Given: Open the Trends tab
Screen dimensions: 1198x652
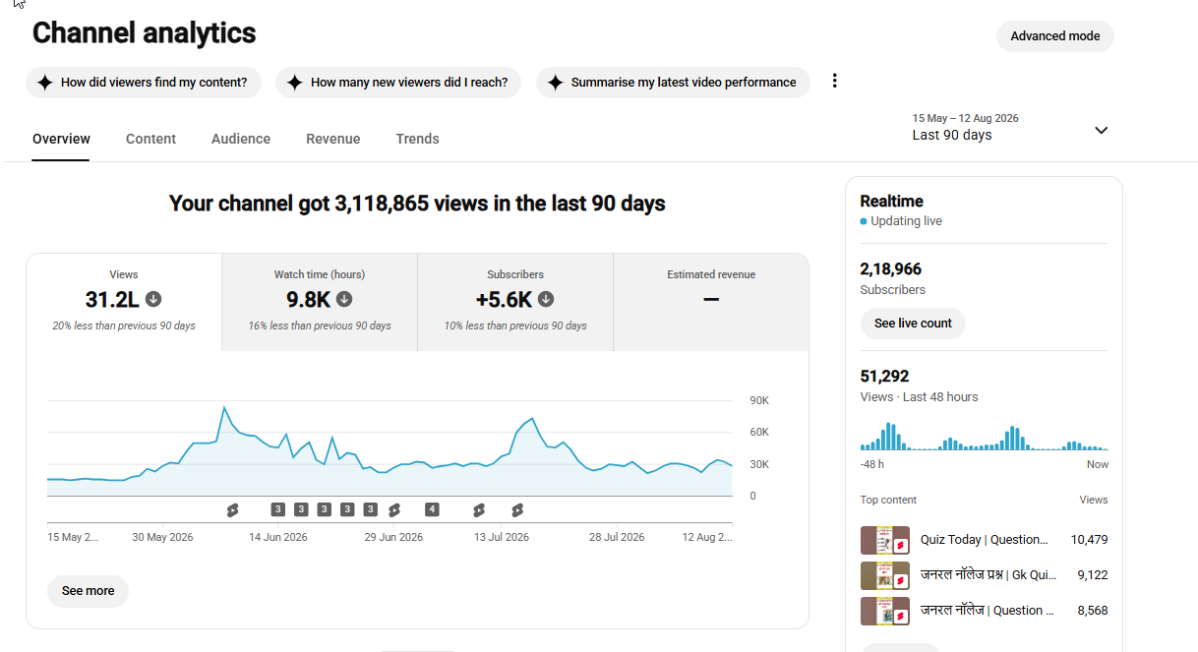Looking at the screenshot, I should click(x=417, y=139).
